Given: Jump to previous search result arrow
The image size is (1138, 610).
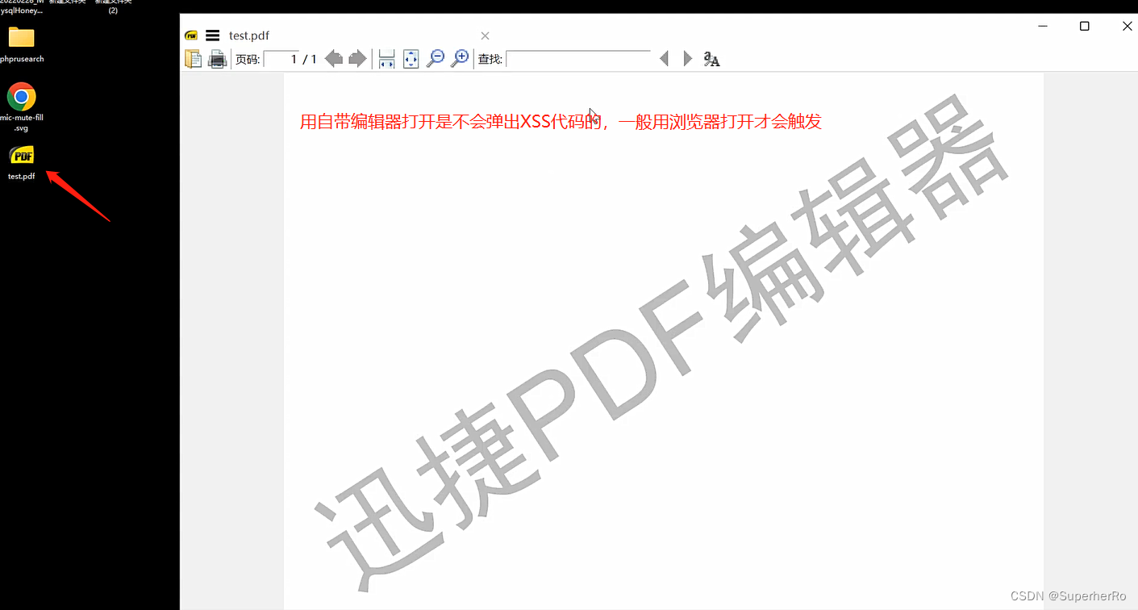Looking at the screenshot, I should point(664,58).
